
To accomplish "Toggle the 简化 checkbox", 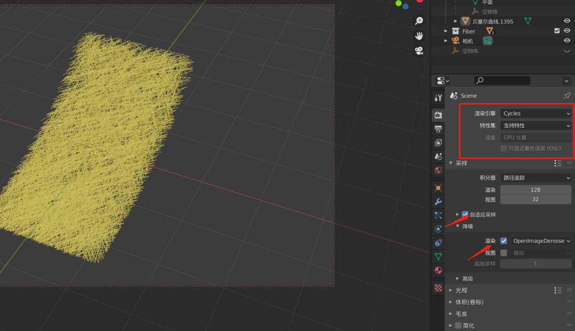I will pyautogui.click(x=458, y=326).
